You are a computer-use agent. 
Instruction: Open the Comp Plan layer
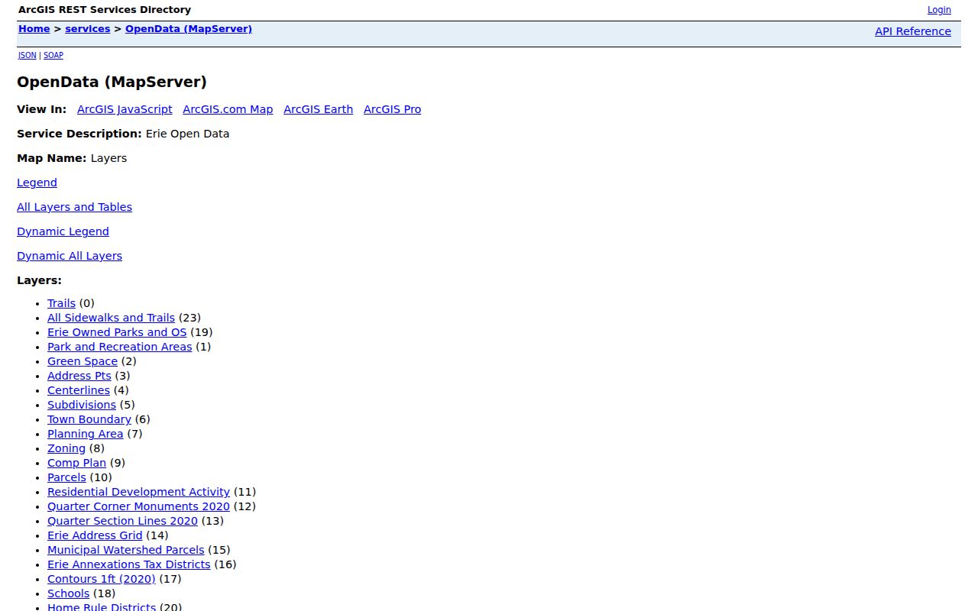point(76,463)
